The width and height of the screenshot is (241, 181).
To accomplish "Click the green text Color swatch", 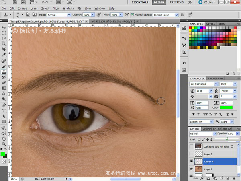I will [226, 107].
